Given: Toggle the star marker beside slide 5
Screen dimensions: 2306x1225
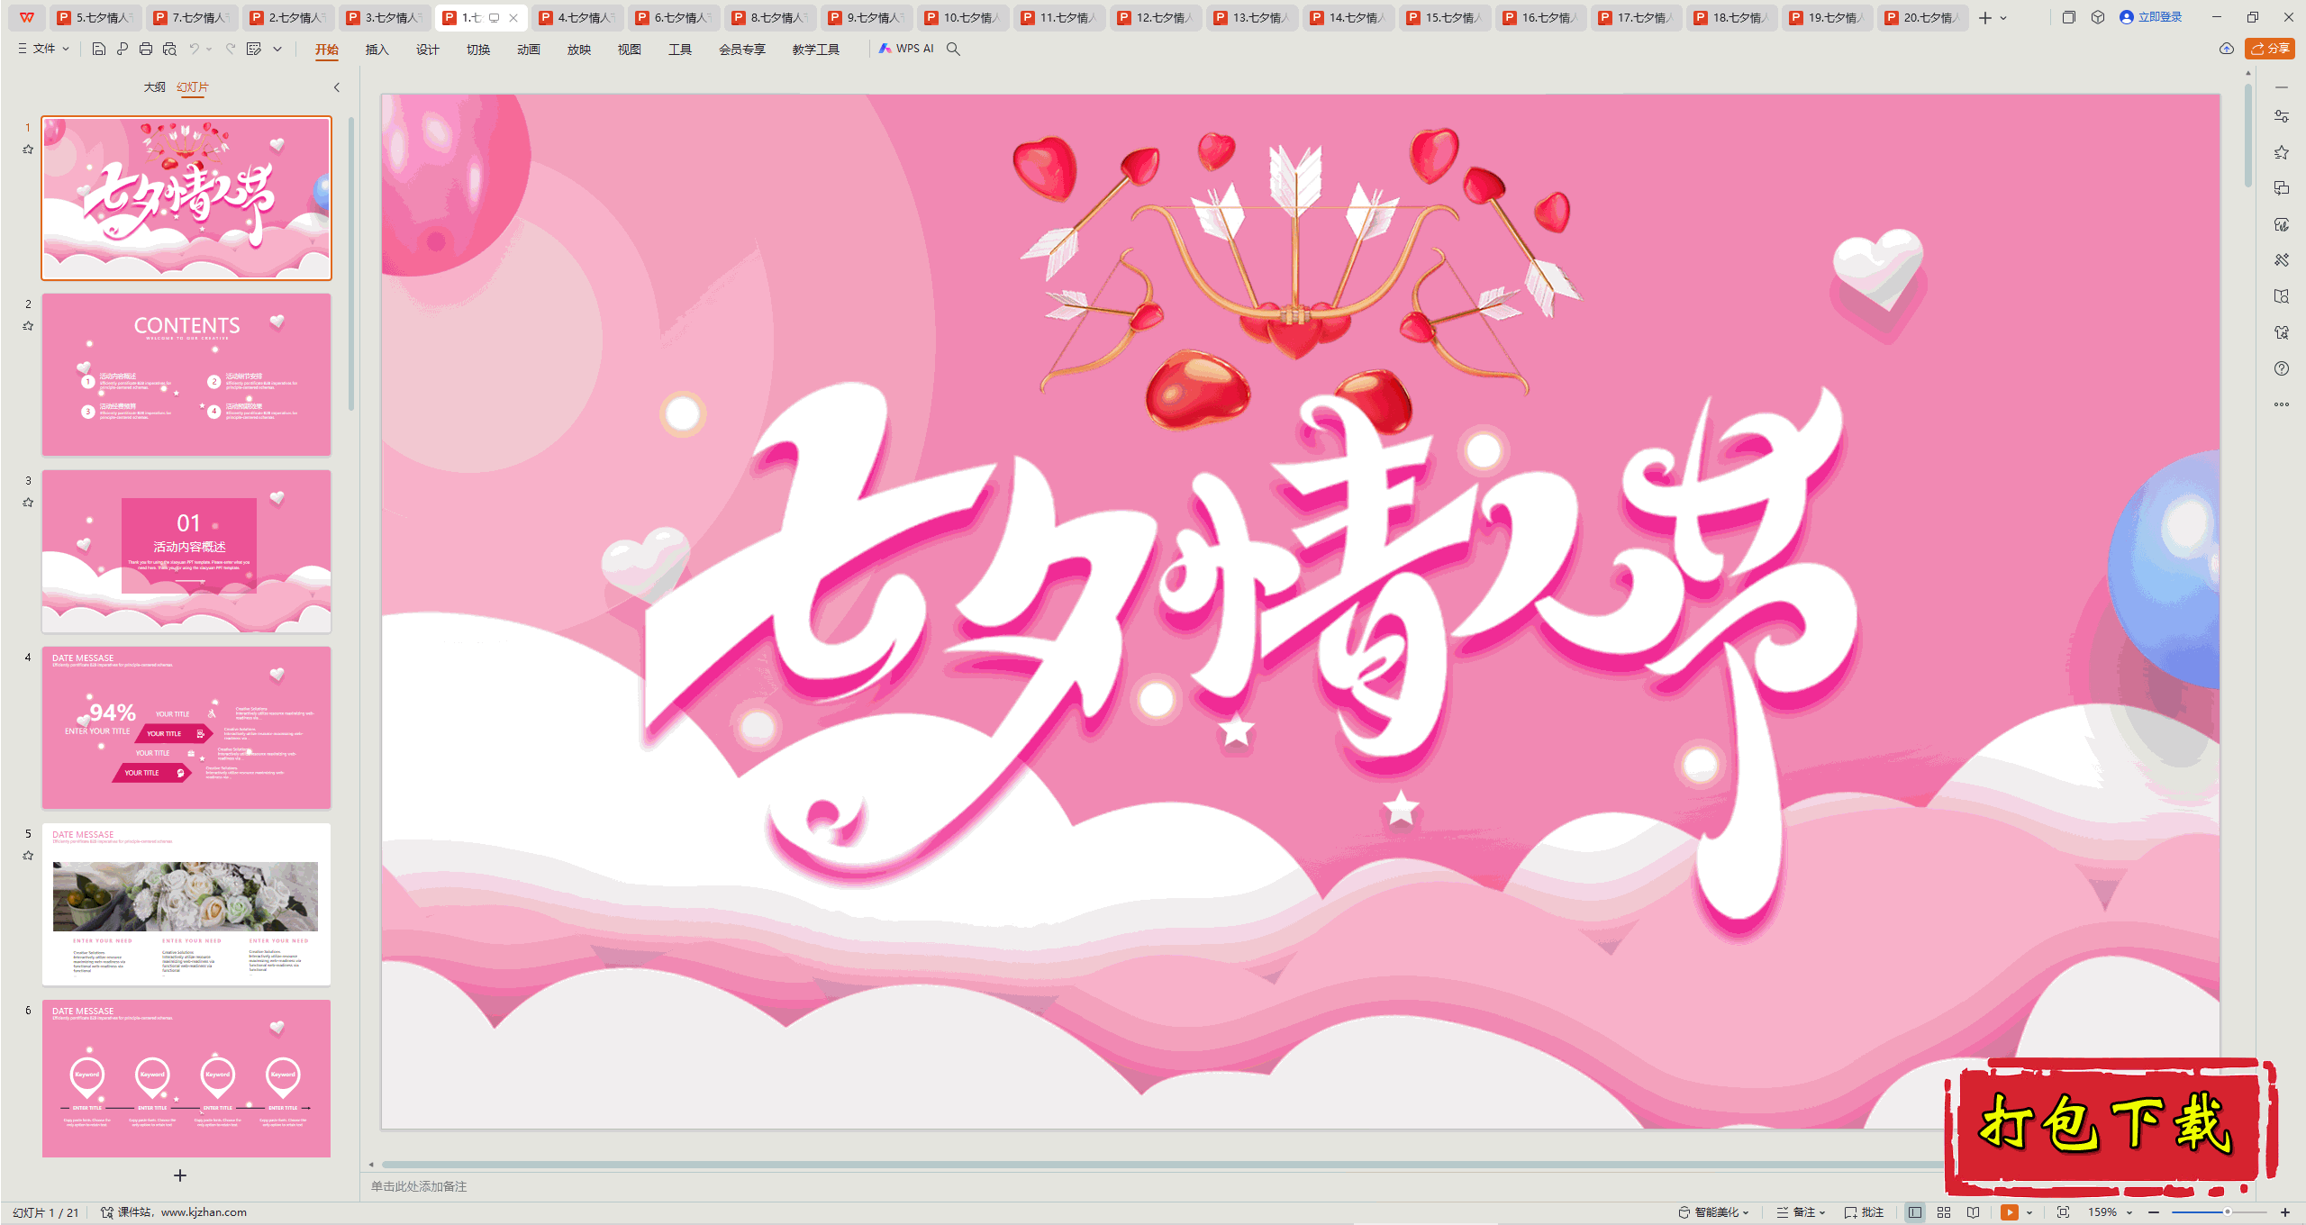Looking at the screenshot, I should tap(28, 856).
